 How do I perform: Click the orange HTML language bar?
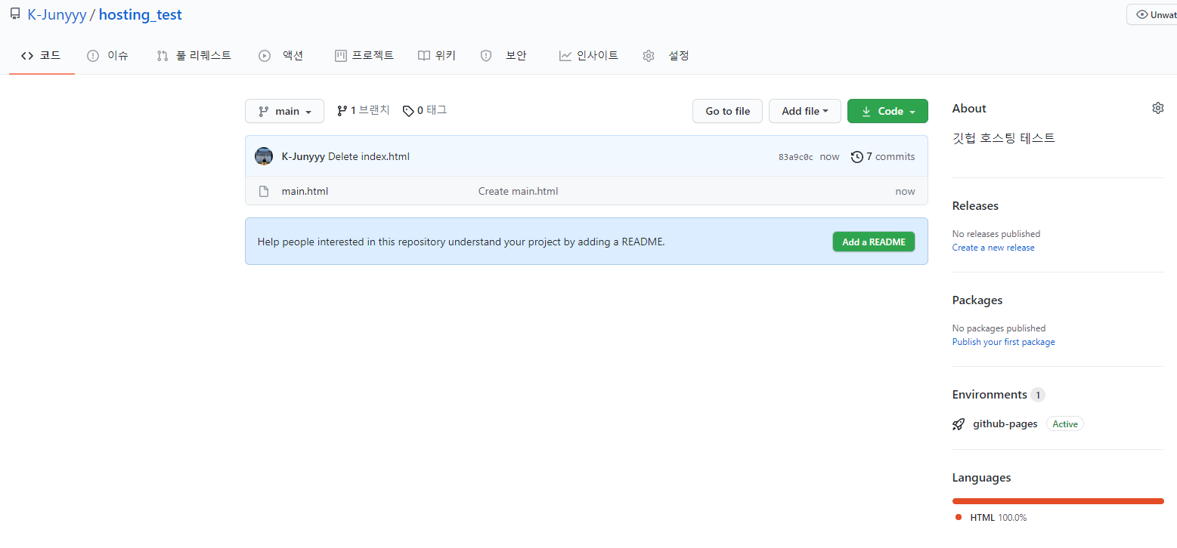(1058, 500)
